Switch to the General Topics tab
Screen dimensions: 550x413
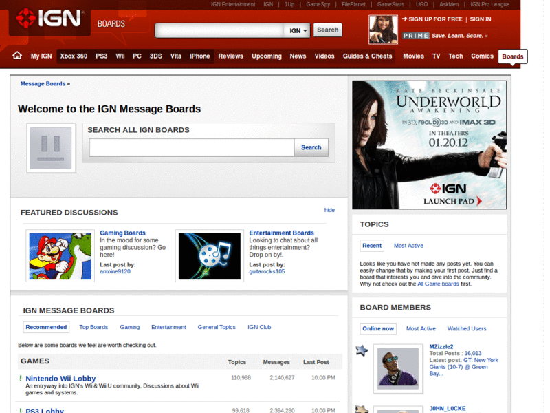(217, 327)
